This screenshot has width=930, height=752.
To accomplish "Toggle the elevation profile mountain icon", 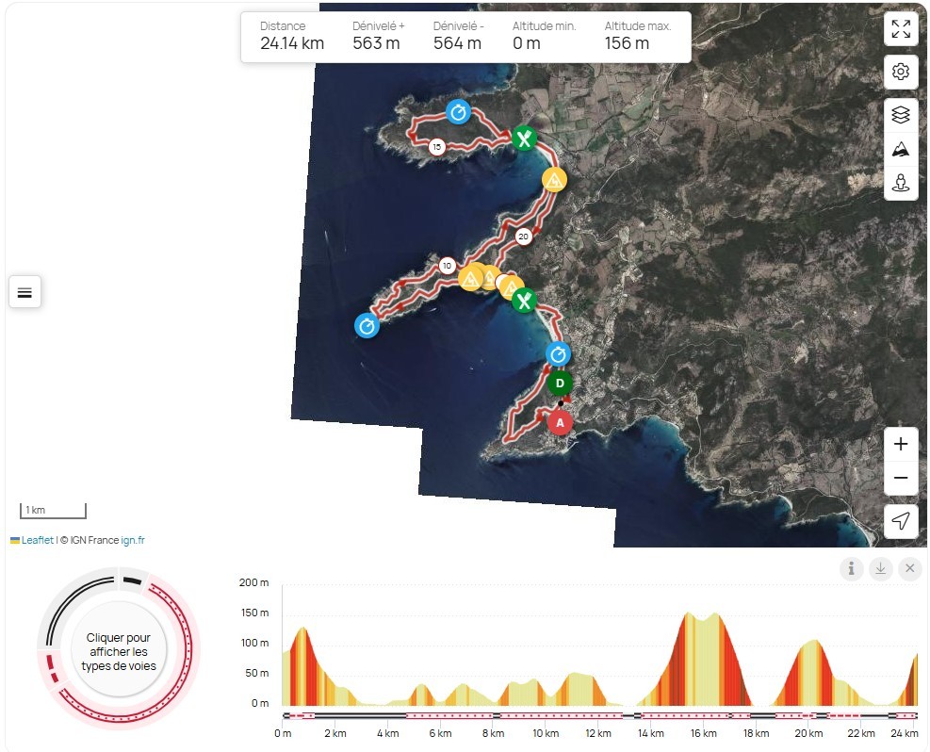I will pyautogui.click(x=901, y=149).
